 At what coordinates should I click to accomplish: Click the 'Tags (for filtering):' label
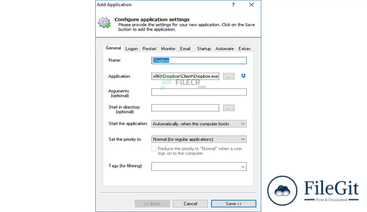[126, 166]
